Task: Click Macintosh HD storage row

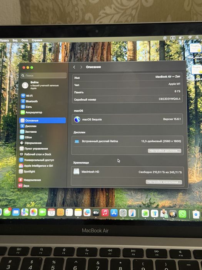Action: tap(127, 172)
